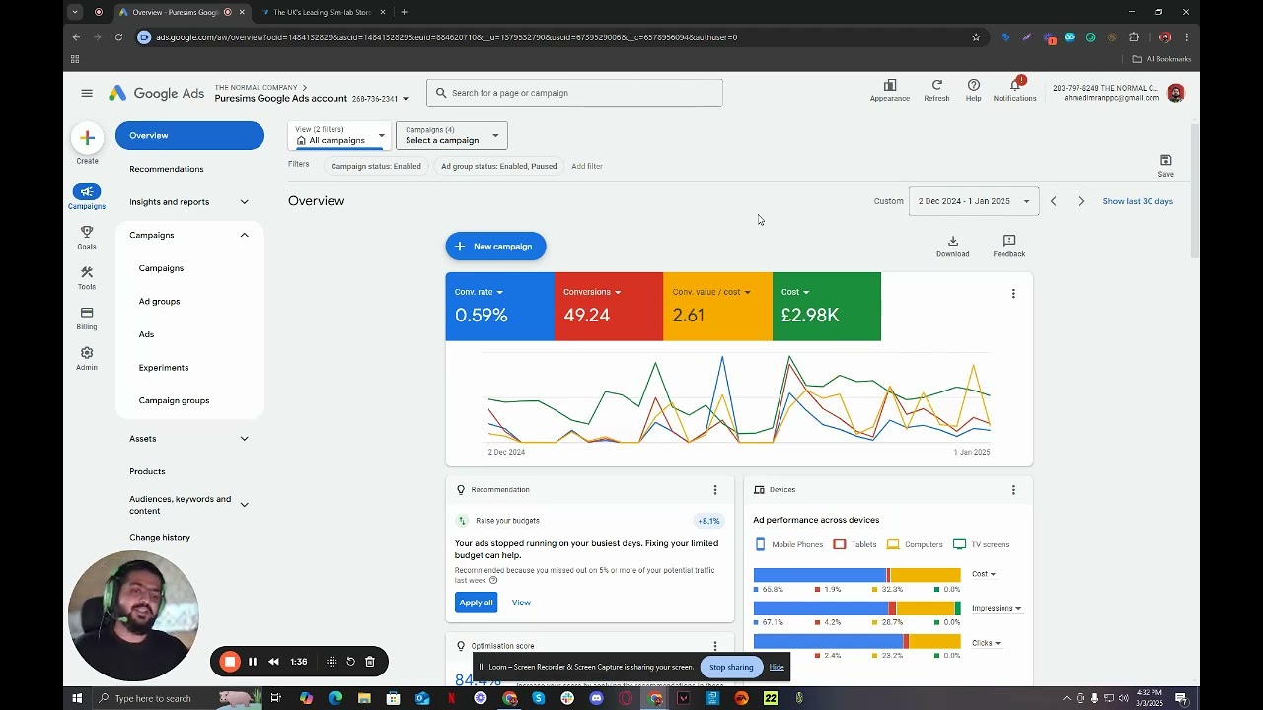The image size is (1263, 710).
Task: Open the Appearance settings icon
Action: tap(890, 90)
